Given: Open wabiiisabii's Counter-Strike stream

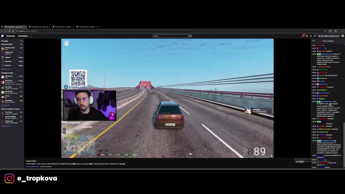Looking at the screenshot, I should (x=12, y=101).
